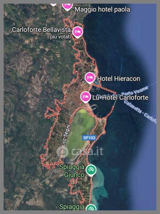Click the bottom Spiaggia label near map edge
Screen dimensions: 160x214
tap(72, 207)
